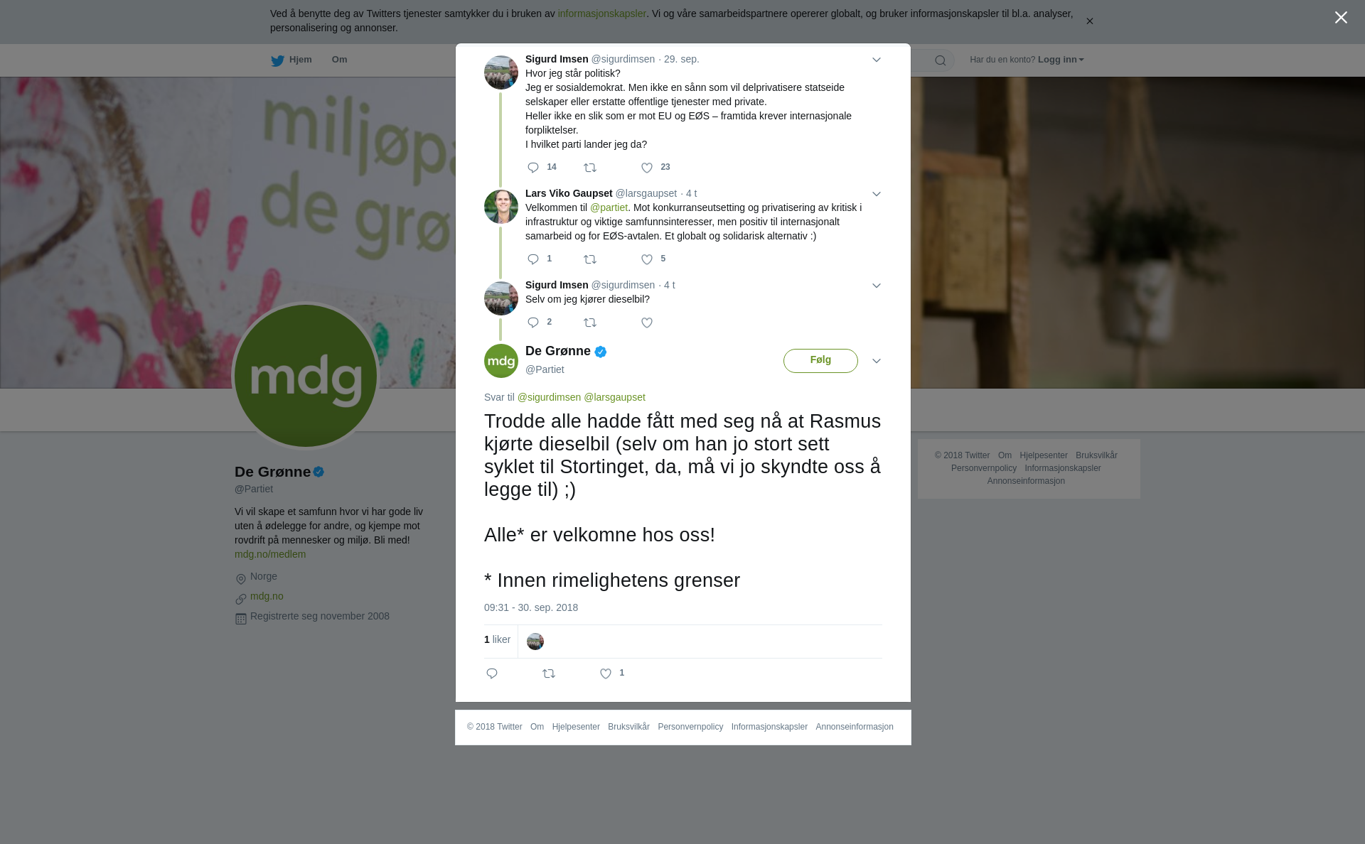Image resolution: width=1365 pixels, height=844 pixels.
Task: Like Sigurd Imsen's "dieselbil" tweet
Action: pos(647,323)
